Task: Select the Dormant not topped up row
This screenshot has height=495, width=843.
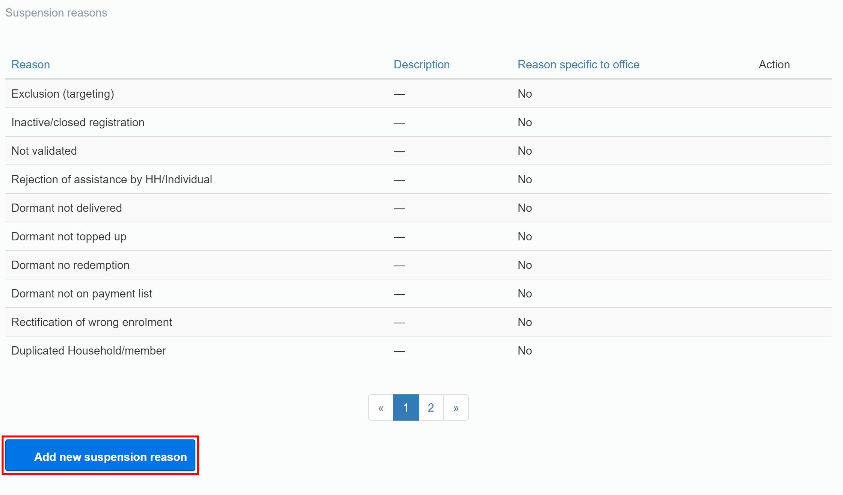Action: tap(69, 236)
